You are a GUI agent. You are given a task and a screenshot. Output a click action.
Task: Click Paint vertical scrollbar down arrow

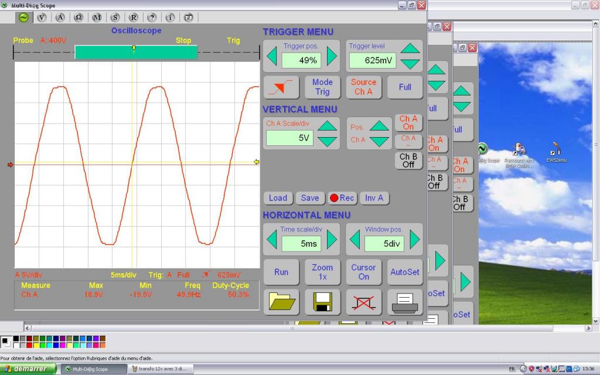tap(596, 321)
